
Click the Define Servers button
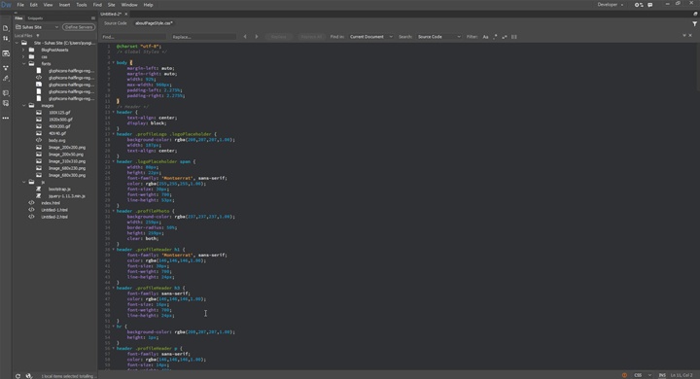click(79, 27)
